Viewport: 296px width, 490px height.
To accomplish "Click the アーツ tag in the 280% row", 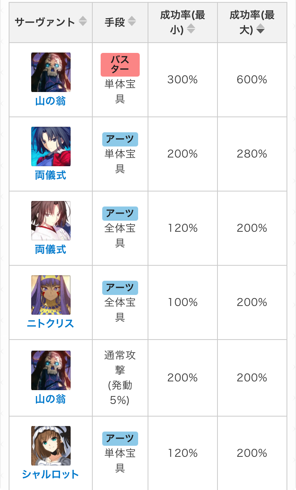I will (x=120, y=139).
